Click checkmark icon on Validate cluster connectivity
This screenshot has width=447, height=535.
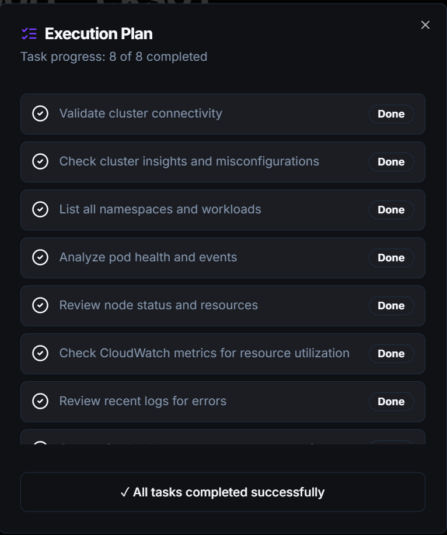(x=40, y=114)
